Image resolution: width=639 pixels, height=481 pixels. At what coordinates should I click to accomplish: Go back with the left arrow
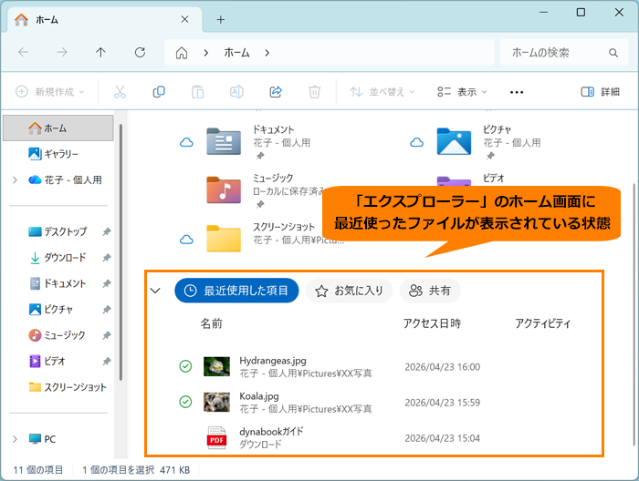[x=23, y=52]
